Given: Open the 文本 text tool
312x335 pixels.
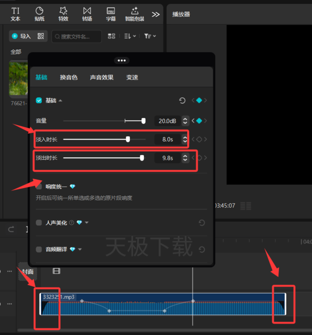Looking at the screenshot, I should pyautogui.click(x=16, y=15).
